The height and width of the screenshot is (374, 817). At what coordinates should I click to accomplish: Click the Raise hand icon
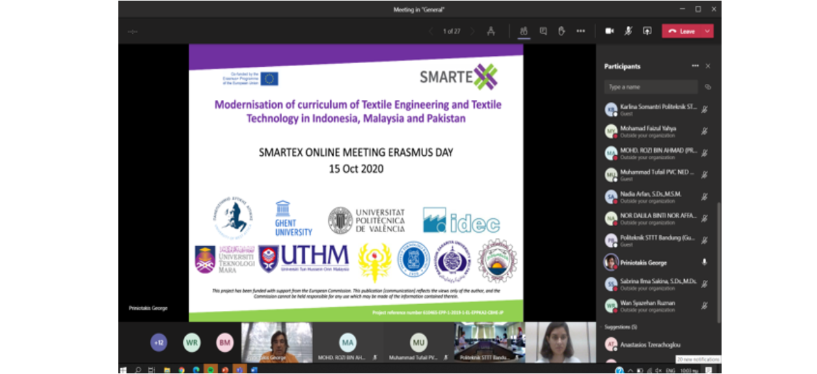pyautogui.click(x=561, y=31)
